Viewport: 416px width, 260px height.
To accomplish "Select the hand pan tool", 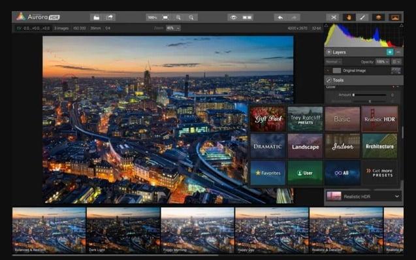I will pos(349,18).
